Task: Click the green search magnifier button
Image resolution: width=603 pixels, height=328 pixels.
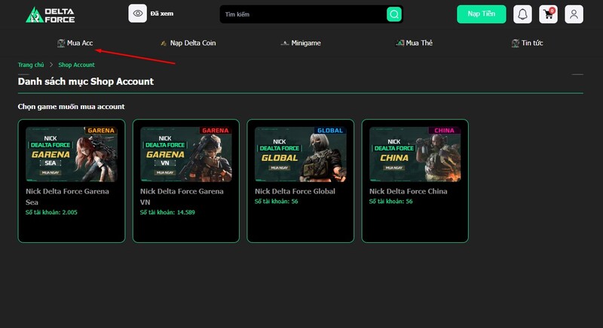Action: (393, 14)
